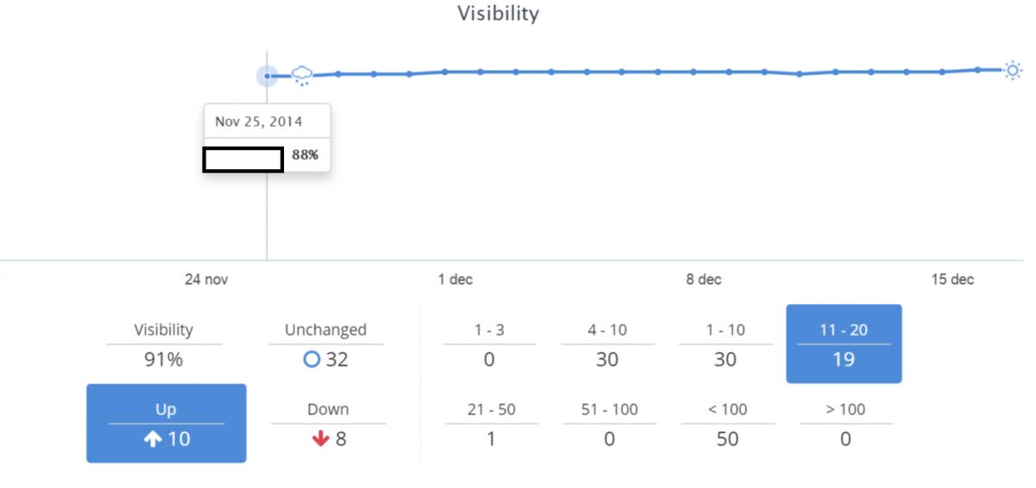
Task: Toggle the 11 - 20 ranking tile
Action: click(x=843, y=344)
